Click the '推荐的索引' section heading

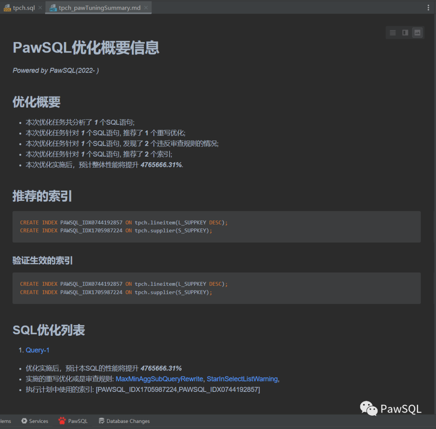click(42, 196)
